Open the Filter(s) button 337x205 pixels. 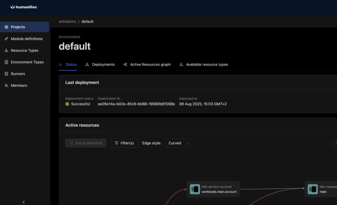[x=124, y=143]
